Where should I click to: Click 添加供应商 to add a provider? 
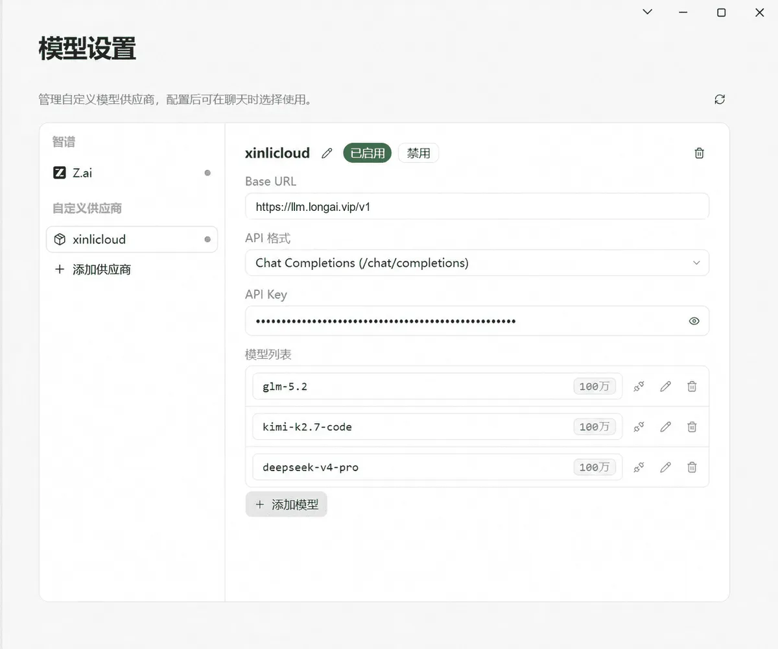point(94,269)
